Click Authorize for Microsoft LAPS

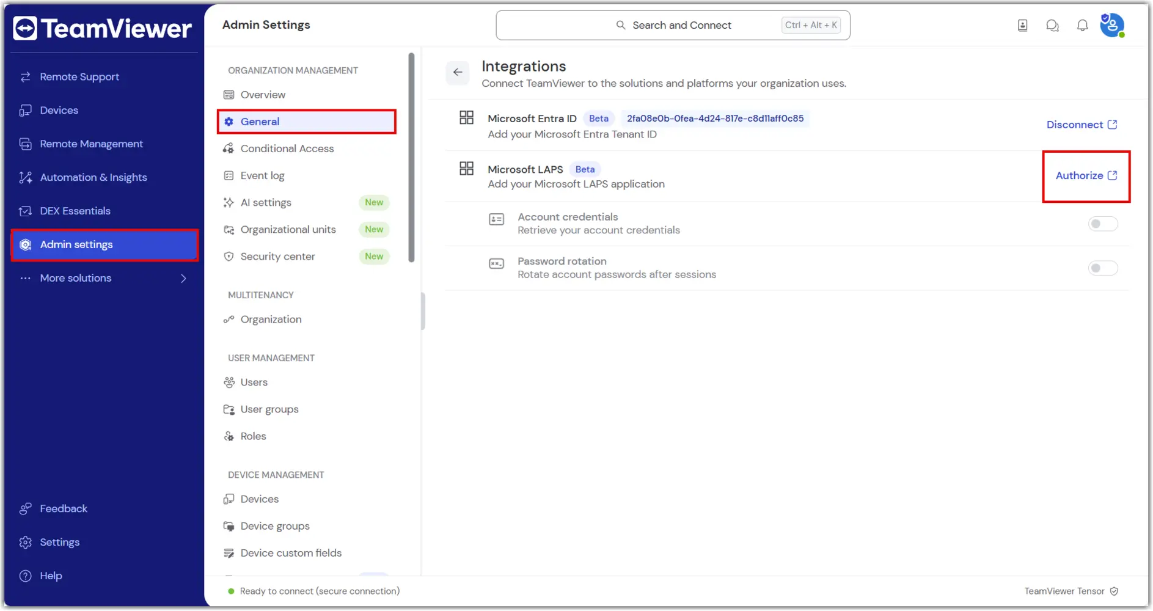pos(1086,176)
